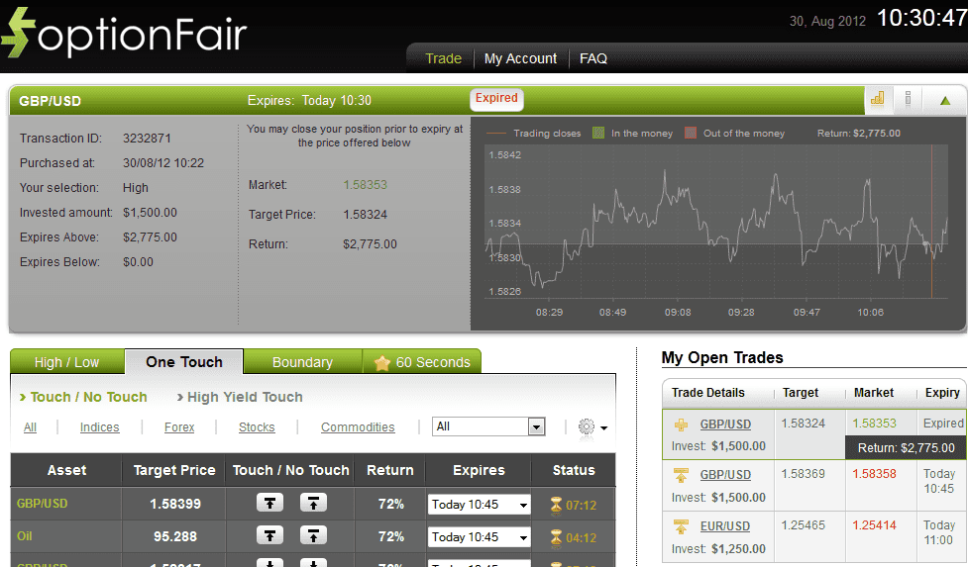Screen dimensions: 968x567
Task: Go to My Account in top menu
Action: 520,58
